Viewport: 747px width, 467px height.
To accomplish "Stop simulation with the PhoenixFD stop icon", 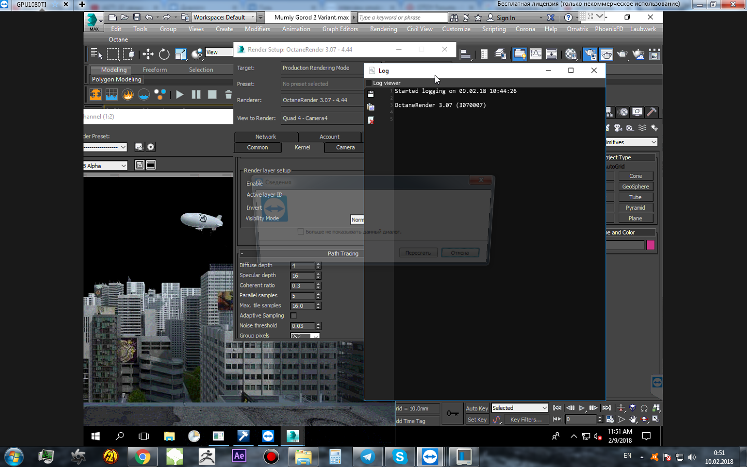I will (x=212, y=94).
